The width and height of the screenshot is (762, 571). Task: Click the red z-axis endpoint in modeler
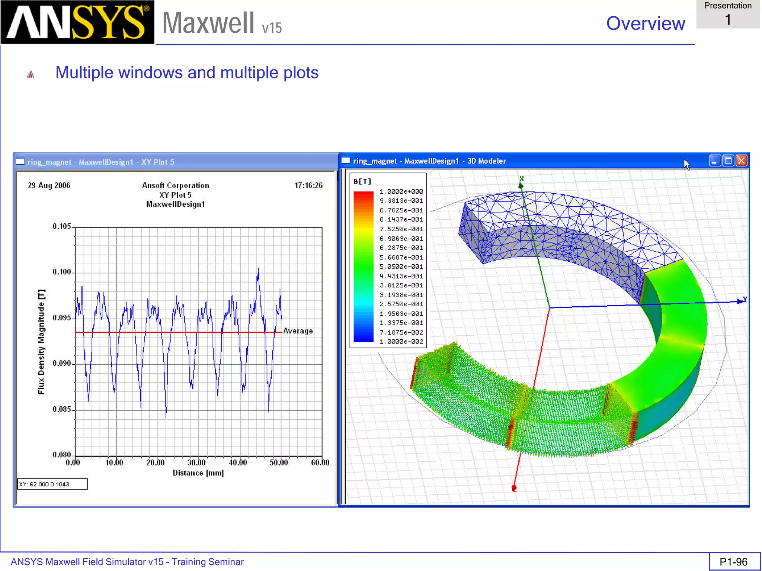514,488
